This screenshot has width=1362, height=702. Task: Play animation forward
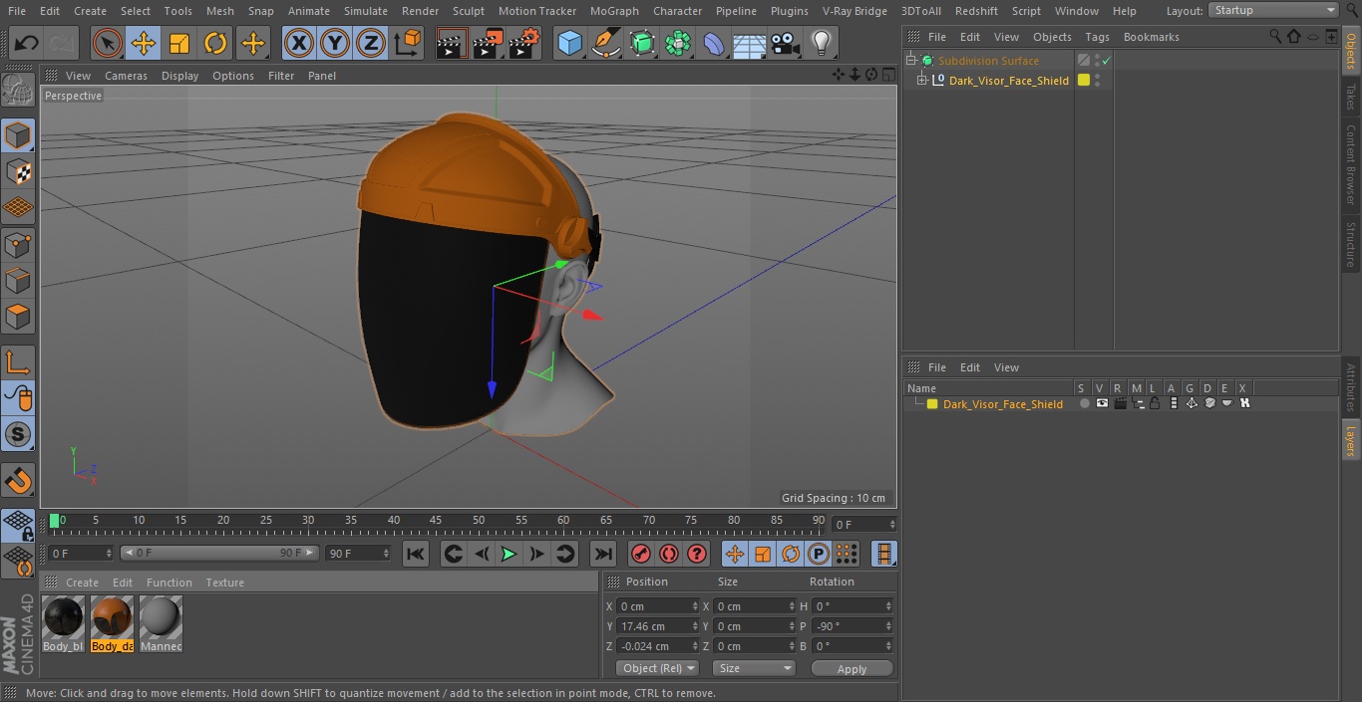pyautogui.click(x=509, y=554)
